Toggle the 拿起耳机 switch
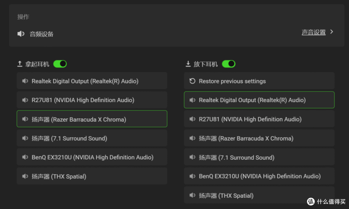 pos(60,64)
